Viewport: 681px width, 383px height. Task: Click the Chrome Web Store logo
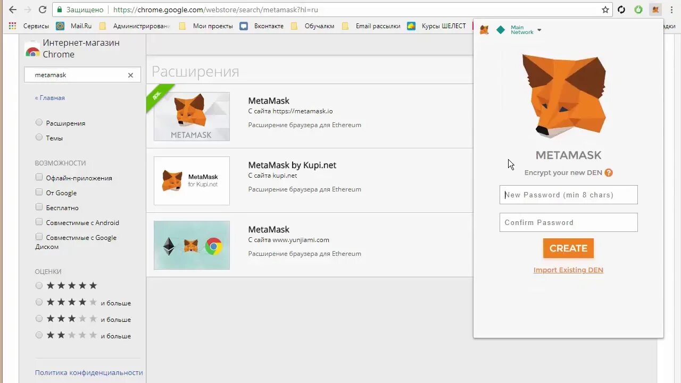click(32, 49)
